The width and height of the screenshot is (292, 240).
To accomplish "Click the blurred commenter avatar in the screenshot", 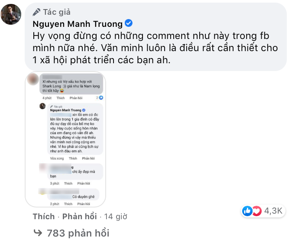I will [x=33, y=79].
